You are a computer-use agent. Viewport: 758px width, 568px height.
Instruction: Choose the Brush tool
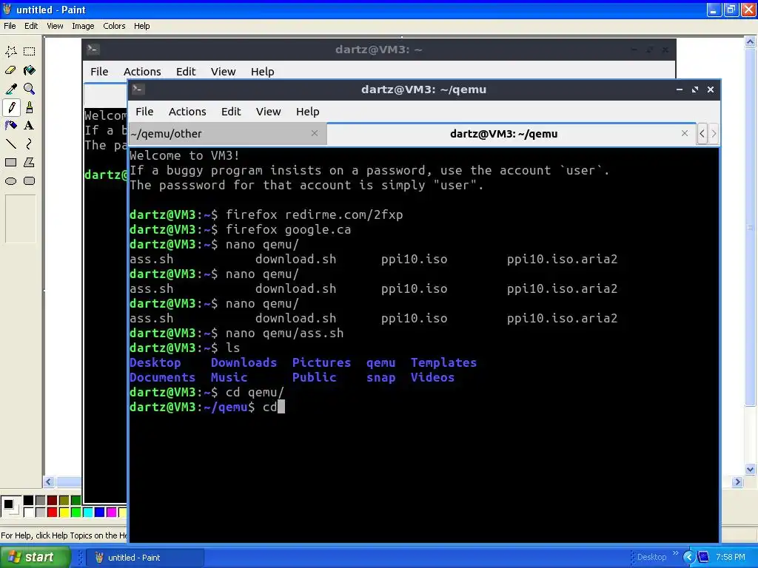pos(30,107)
